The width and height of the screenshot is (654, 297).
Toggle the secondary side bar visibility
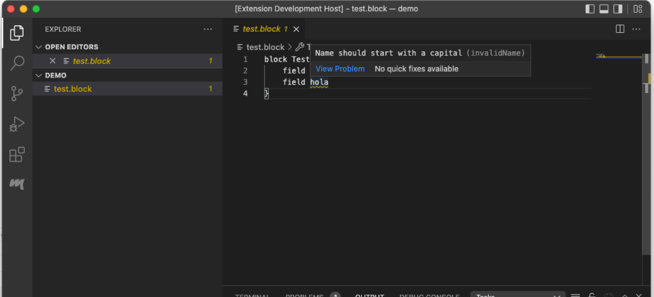pyautogui.click(x=618, y=9)
